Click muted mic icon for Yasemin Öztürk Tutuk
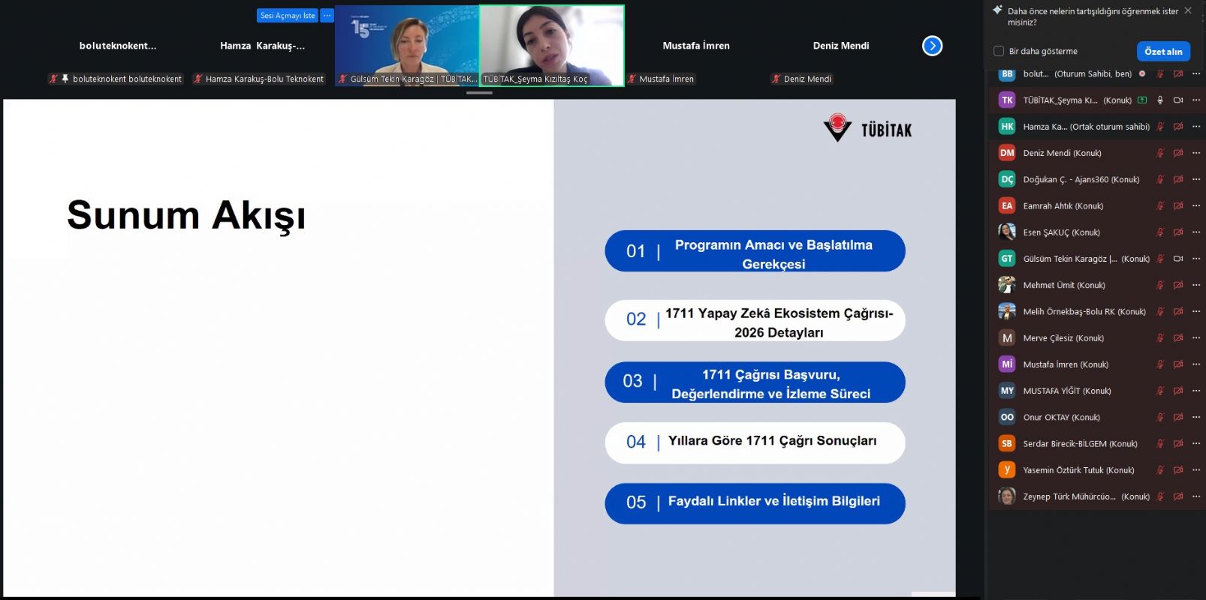The image size is (1206, 600). pyautogui.click(x=1160, y=469)
